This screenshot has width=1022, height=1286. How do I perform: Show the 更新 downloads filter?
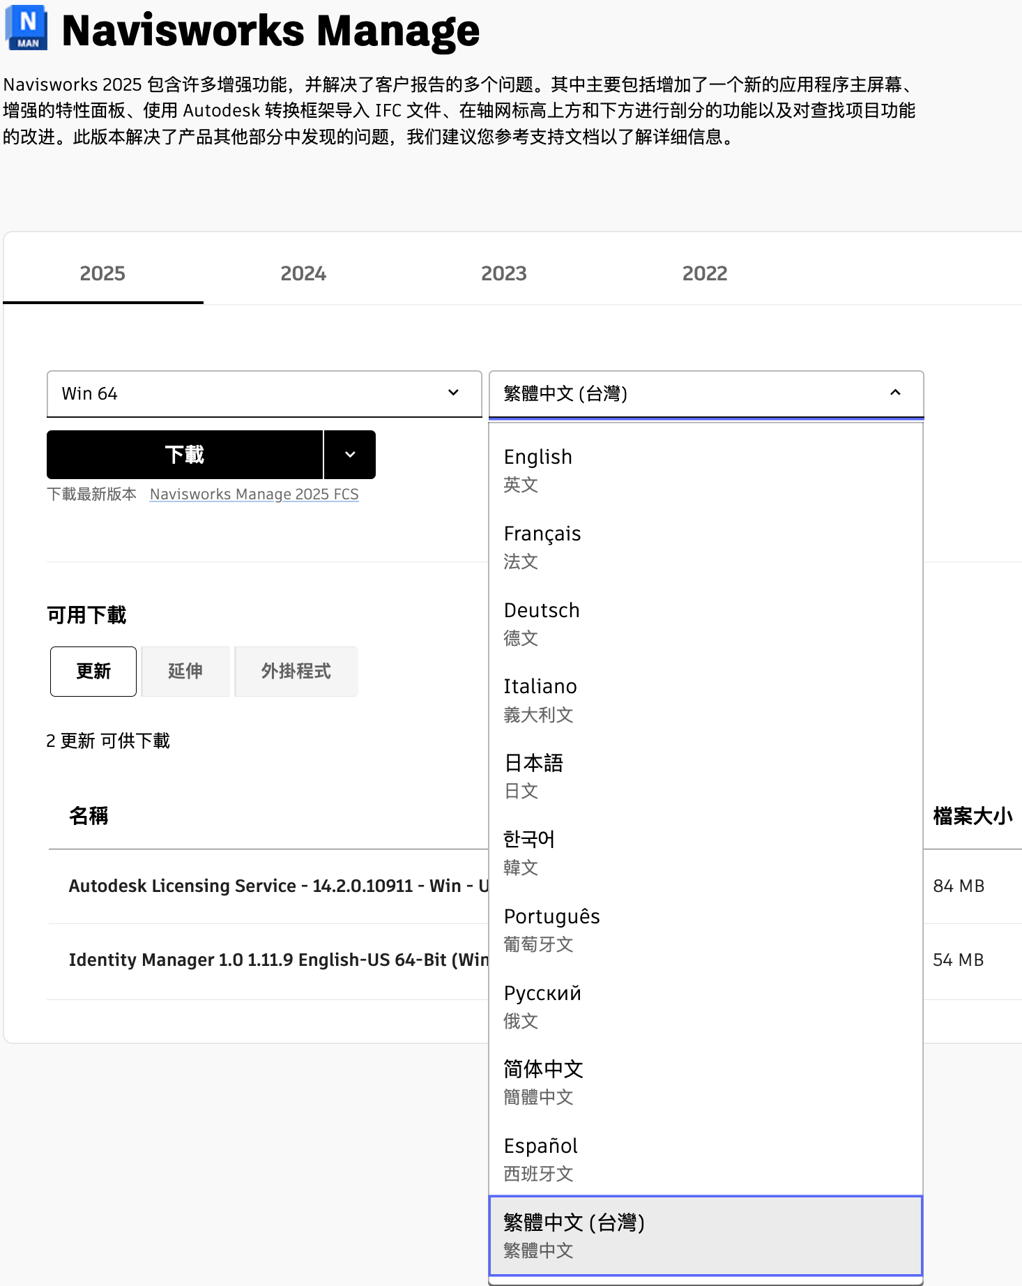[x=93, y=672]
